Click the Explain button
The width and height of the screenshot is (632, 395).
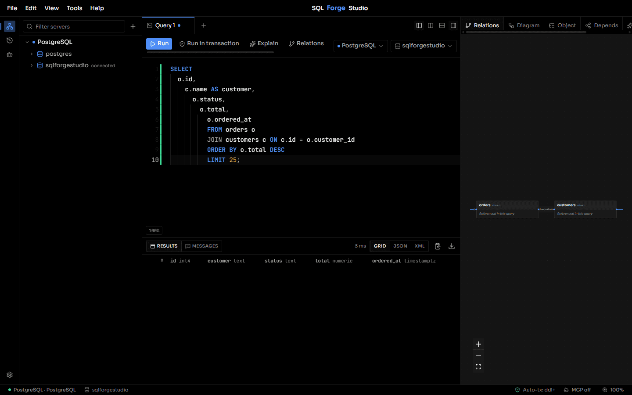pyautogui.click(x=264, y=43)
